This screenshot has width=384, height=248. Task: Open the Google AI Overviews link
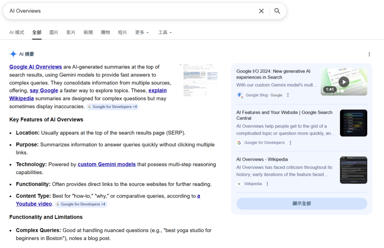[36, 67]
